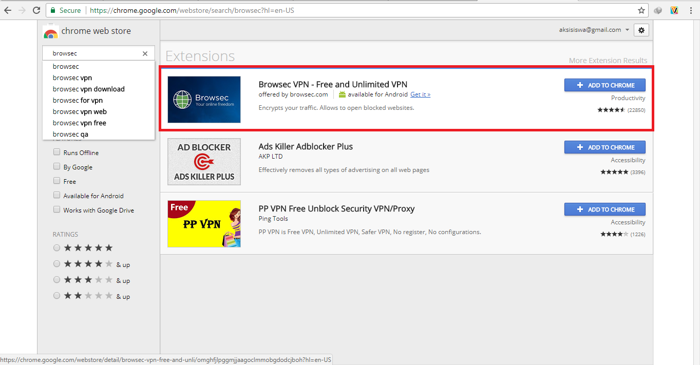This screenshot has width=700, height=365.
Task: Choose the 'browsec for vpn' suggestion
Action: (99, 100)
